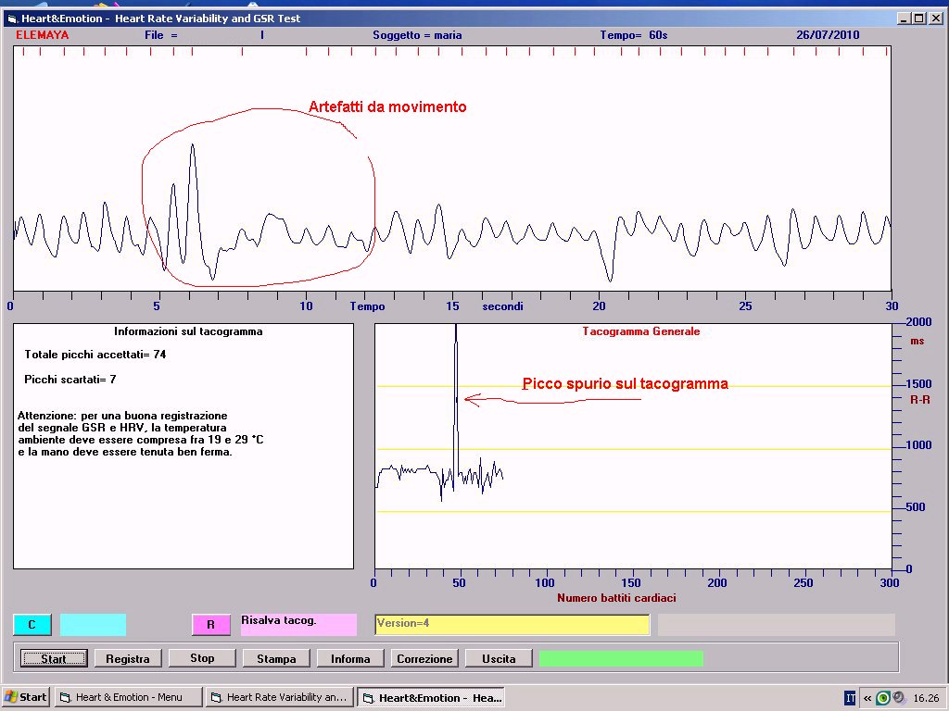949x711 pixels.
Task: Click the grey tray icon beside the clock
Action: click(x=899, y=698)
